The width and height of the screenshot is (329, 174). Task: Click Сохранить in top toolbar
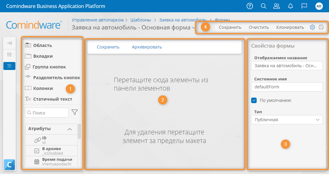click(230, 27)
